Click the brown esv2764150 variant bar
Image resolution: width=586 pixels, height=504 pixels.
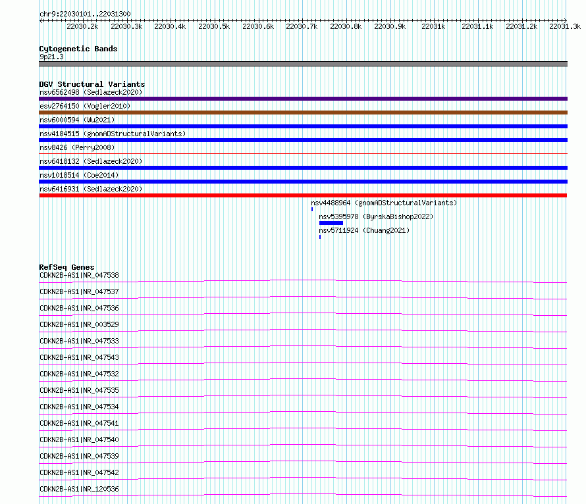[303, 113]
